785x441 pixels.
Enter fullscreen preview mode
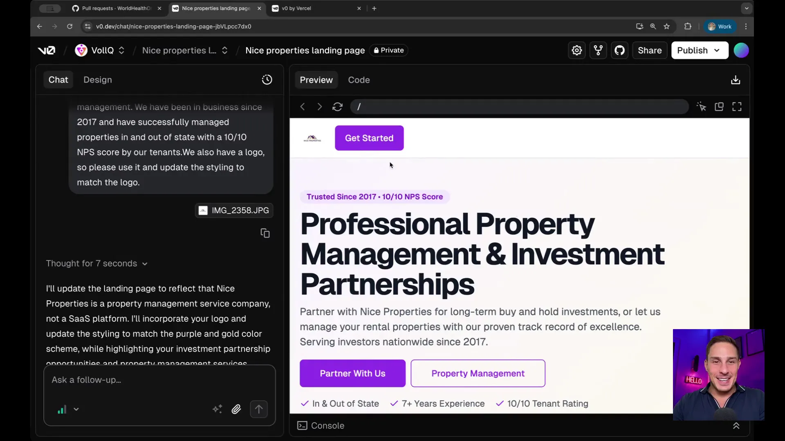737,107
